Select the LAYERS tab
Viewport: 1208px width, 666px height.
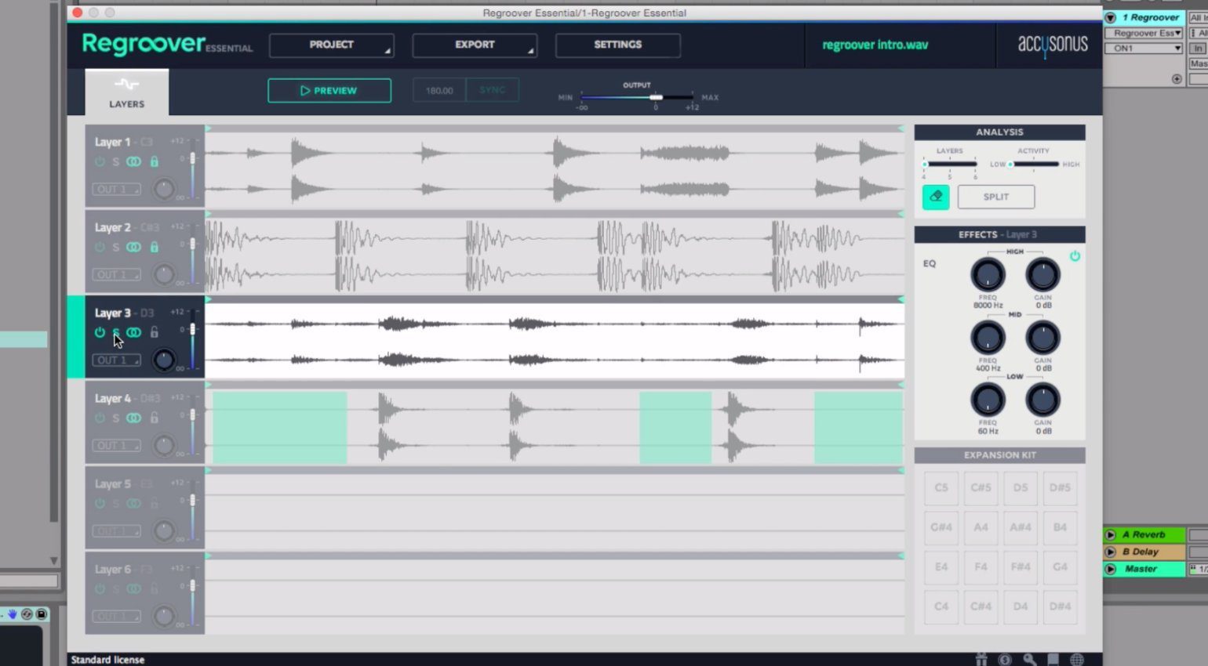126,92
